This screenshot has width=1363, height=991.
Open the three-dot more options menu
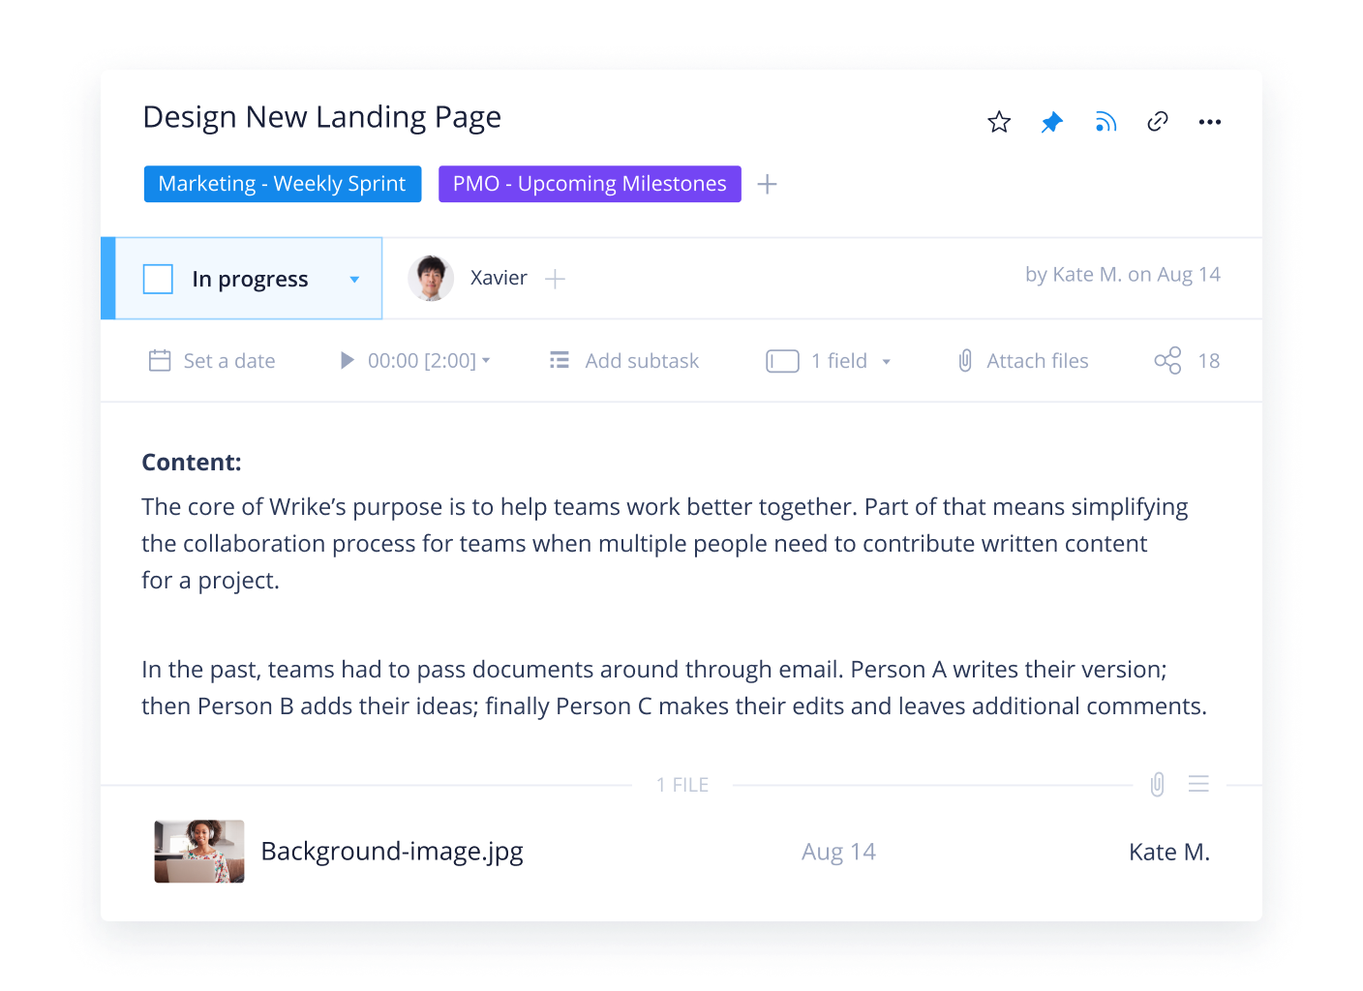pyautogui.click(x=1209, y=122)
